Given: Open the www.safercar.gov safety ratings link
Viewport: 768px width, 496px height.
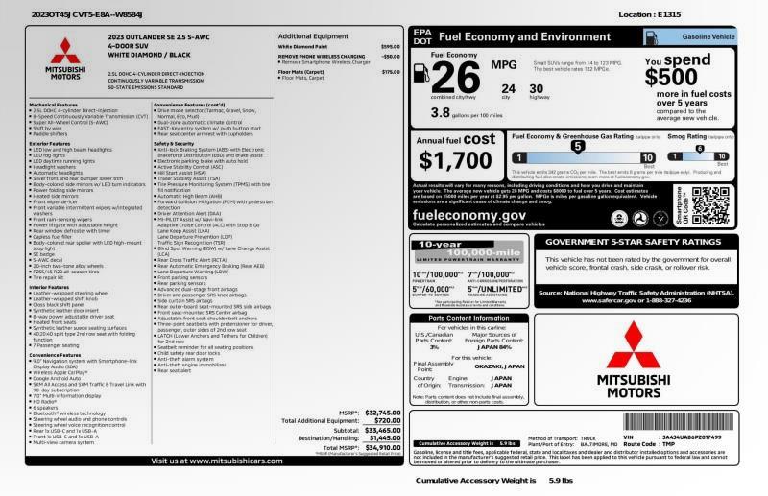Looking at the screenshot, I should [609, 300].
